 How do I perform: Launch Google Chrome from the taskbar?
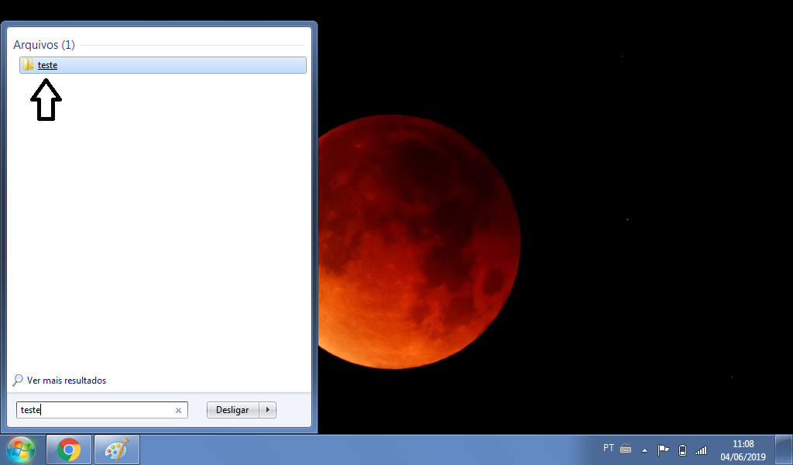(x=69, y=449)
